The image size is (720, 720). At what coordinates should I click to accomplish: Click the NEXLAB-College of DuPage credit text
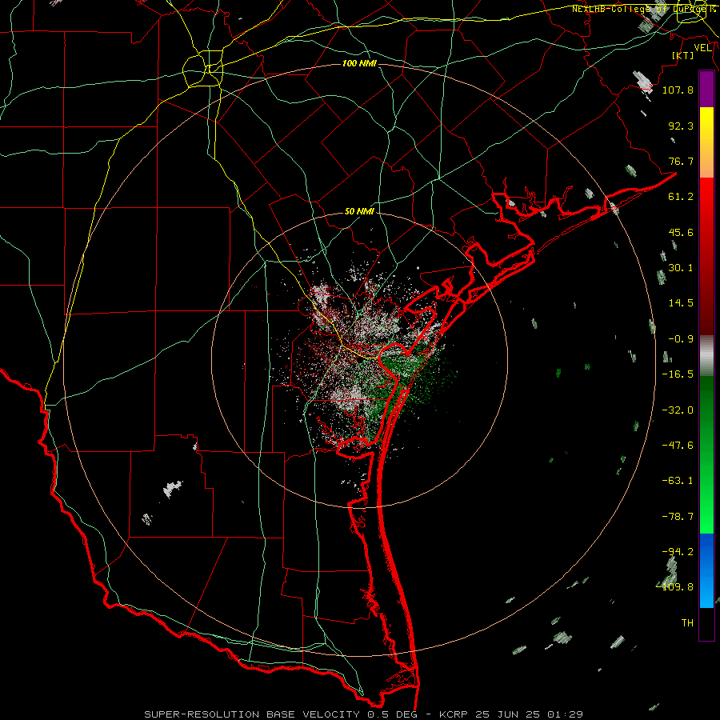point(643,9)
